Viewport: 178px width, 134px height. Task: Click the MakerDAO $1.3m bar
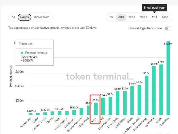tap(88, 110)
